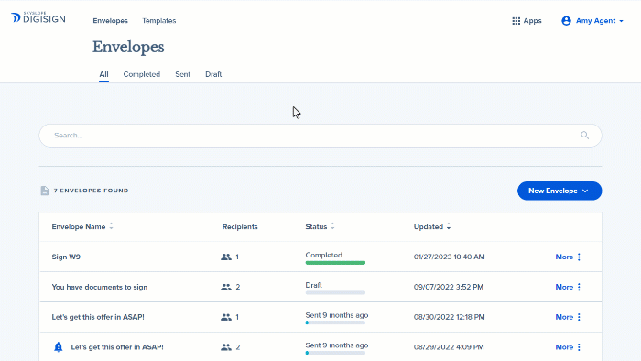Click the Envelopes page heading
641x361 pixels.
click(x=128, y=47)
